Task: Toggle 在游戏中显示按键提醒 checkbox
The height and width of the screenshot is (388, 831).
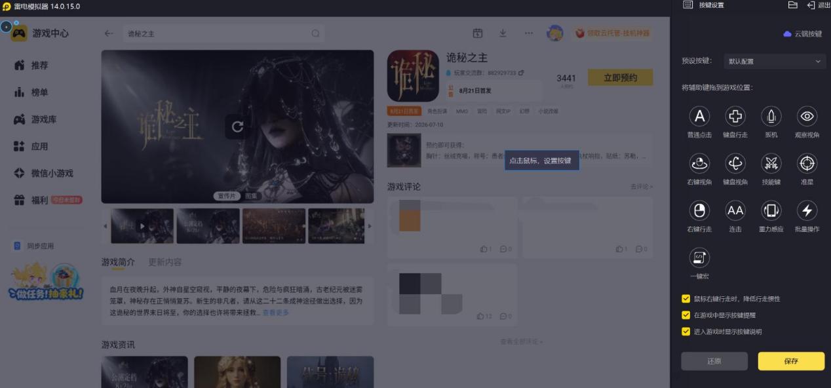Action: coord(686,315)
